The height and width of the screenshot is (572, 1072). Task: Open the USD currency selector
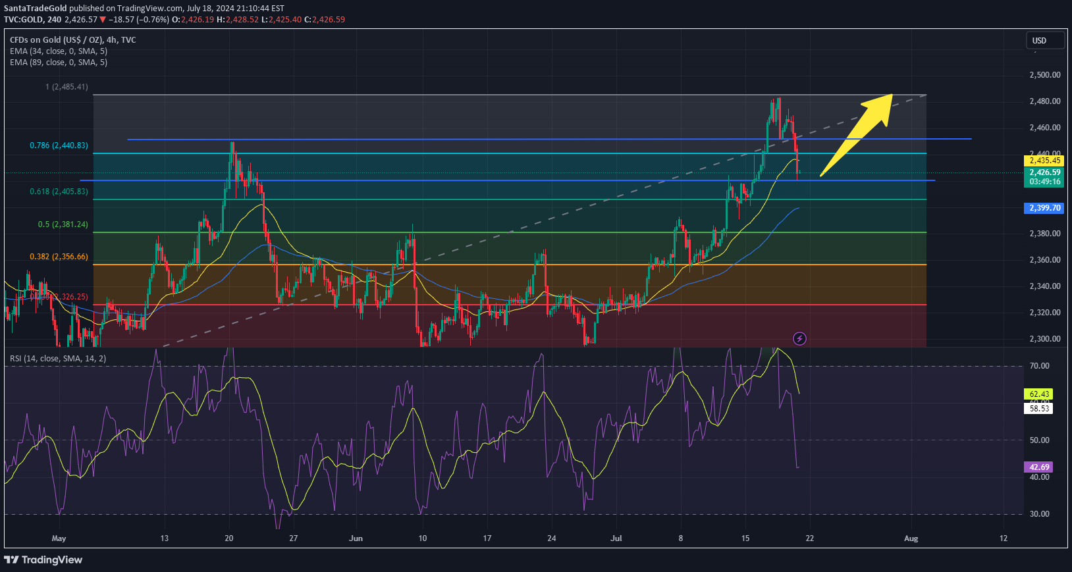pos(1046,40)
